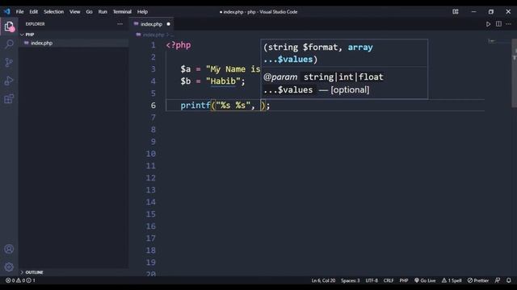Run the PHP file with play button
Viewport: 517px width, 290px height.
click(x=488, y=24)
